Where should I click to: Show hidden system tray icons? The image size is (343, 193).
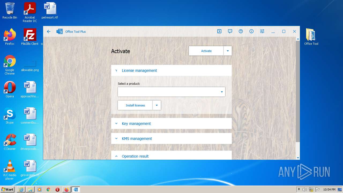pos(299,190)
